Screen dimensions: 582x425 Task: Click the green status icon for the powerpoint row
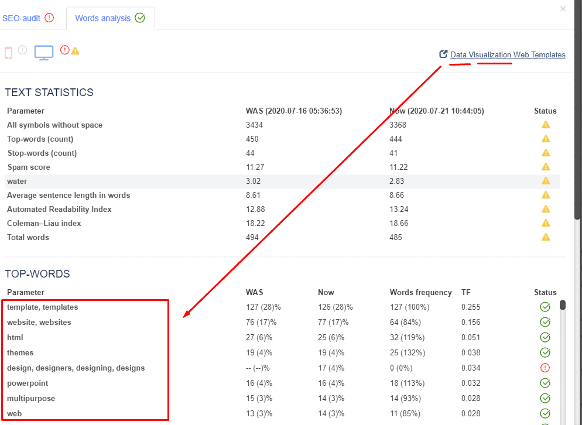pyautogui.click(x=545, y=383)
